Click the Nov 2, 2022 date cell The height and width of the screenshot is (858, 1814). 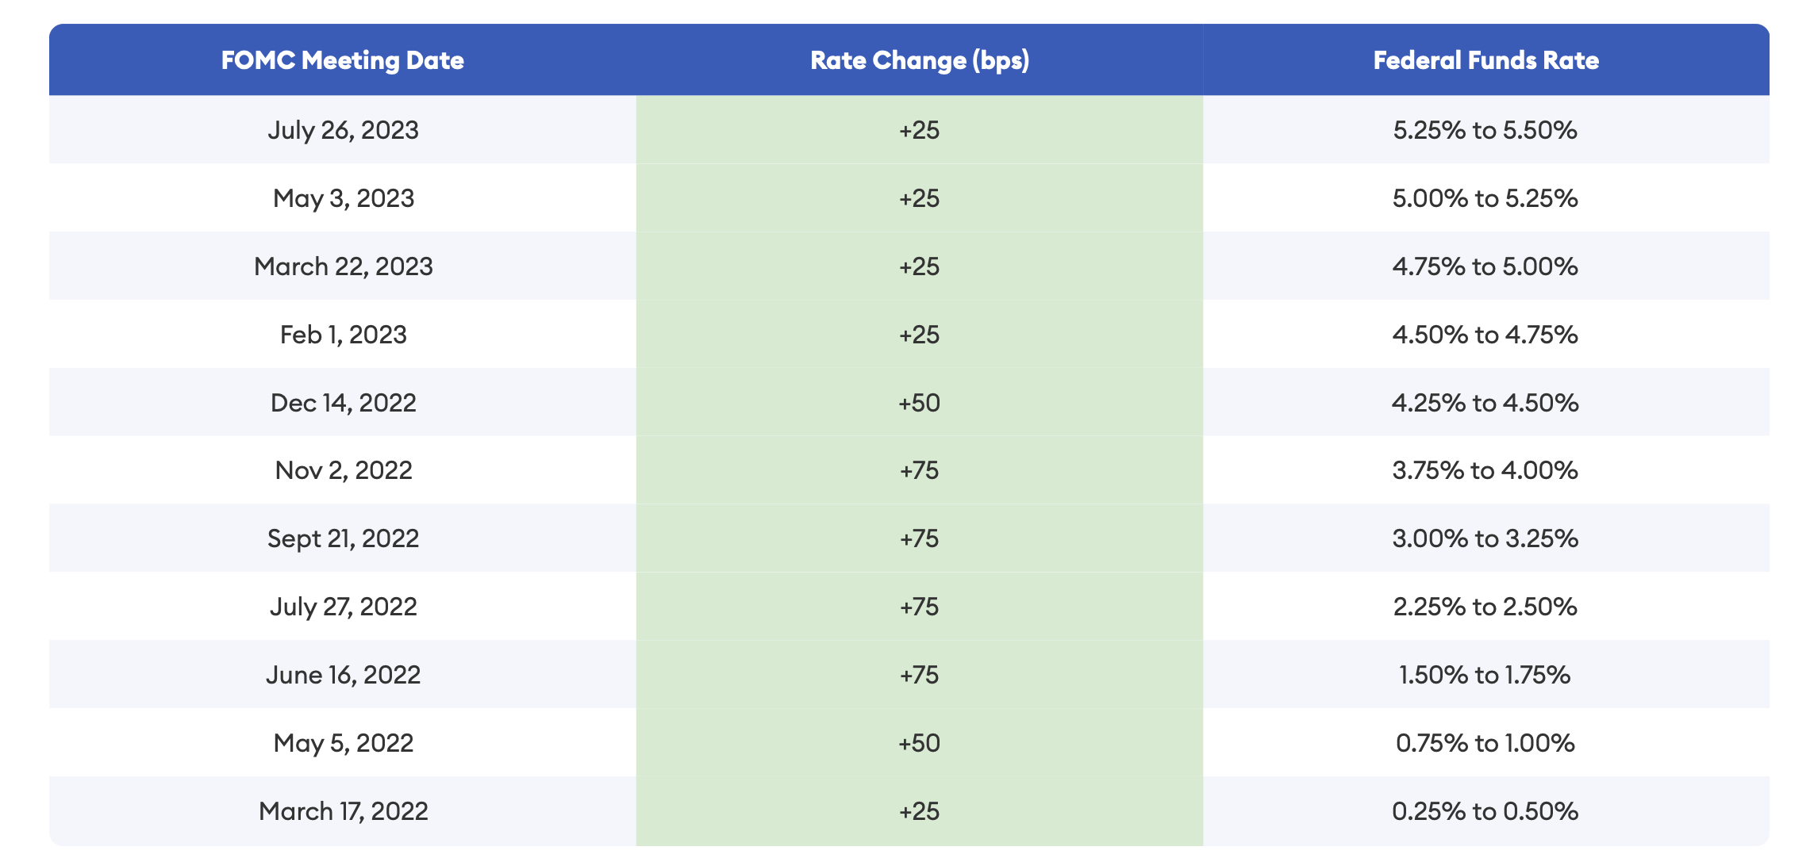[x=343, y=470]
